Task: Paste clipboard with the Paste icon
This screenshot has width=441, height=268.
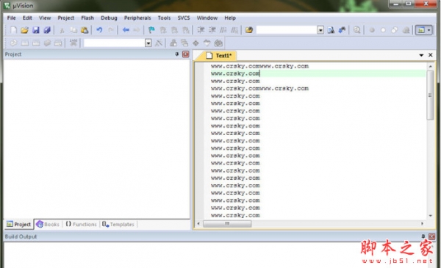Action: click(85, 30)
